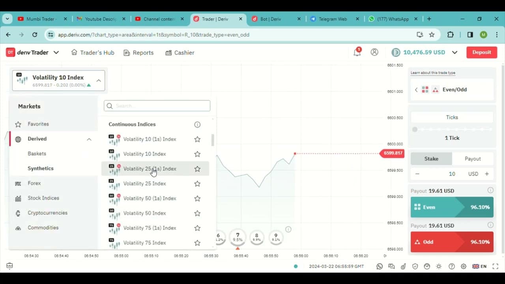Star Volatility 25 Index as favorite

pyautogui.click(x=197, y=183)
